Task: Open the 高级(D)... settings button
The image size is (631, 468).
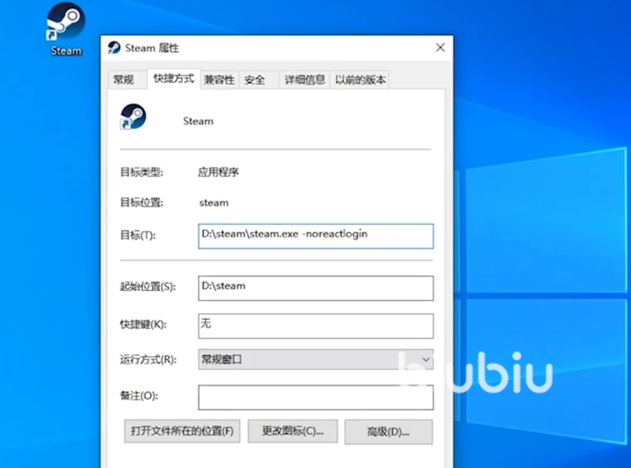Action: coord(389,432)
